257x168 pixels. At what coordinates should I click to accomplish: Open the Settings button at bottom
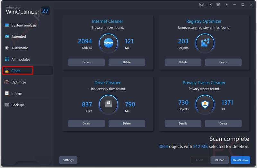pyautogui.click(x=68, y=160)
